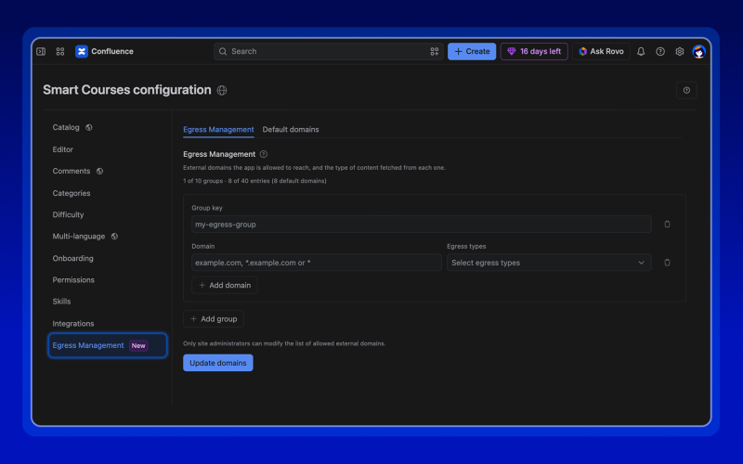
Task: Click the Domain input field
Action: pyautogui.click(x=317, y=263)
